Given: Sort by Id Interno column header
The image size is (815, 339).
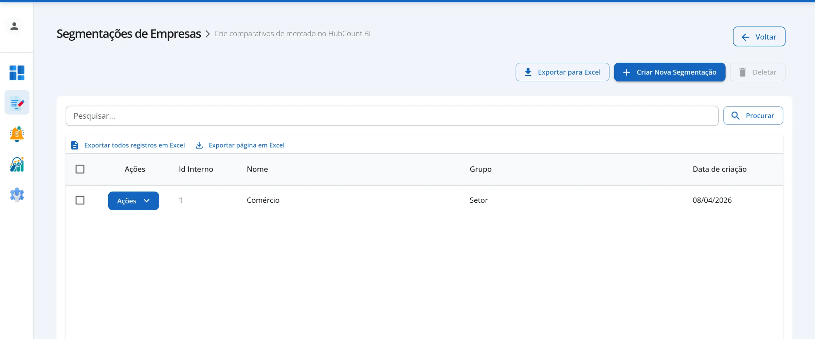Looking at the screenshot, I should coord(196,169).
